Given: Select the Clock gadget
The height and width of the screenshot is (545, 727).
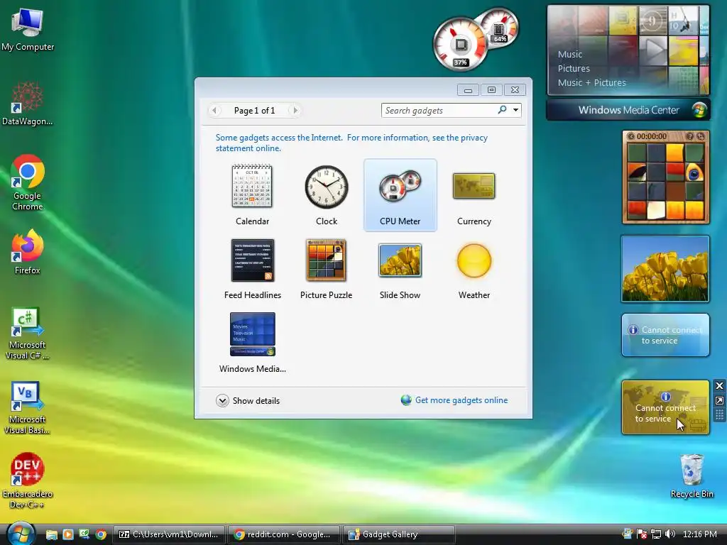Looking at the screenshot, I should pos(327,194).
